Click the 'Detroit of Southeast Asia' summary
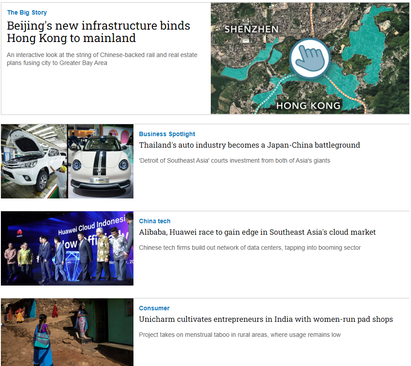 (234, 160)
